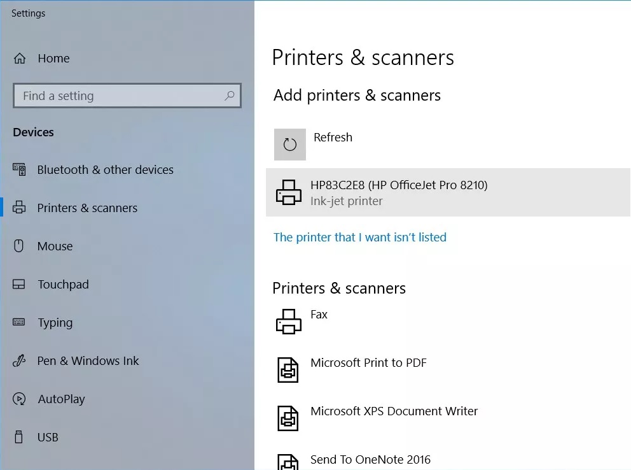Go to Mouse settings
This screenshot has height=470, width=631.
(x=55, y=246)
